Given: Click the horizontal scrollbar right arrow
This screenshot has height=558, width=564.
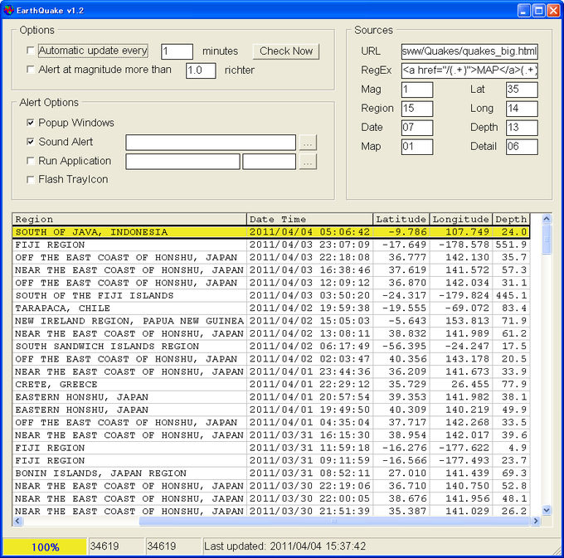Looking at the screenshot, I should pyautogui.click(x=536, y=521).
